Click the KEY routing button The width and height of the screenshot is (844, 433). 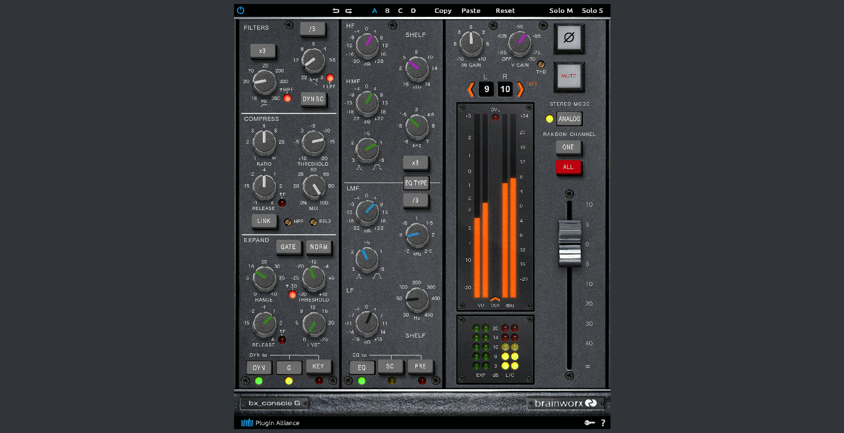[318, 366]
